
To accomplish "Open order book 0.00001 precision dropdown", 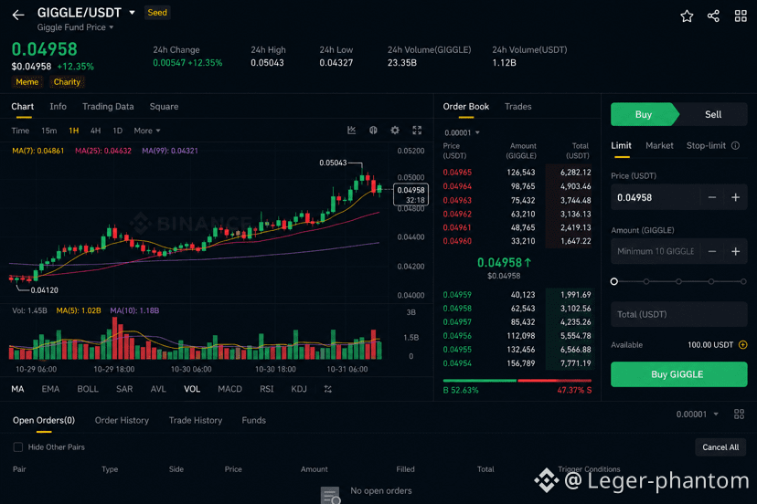I will pos(462,132).
